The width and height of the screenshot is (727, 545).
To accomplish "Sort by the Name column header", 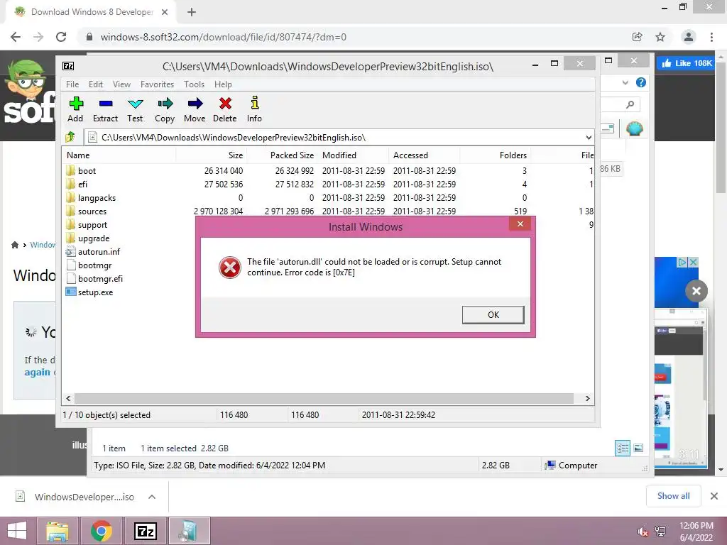I will (119, 155).
